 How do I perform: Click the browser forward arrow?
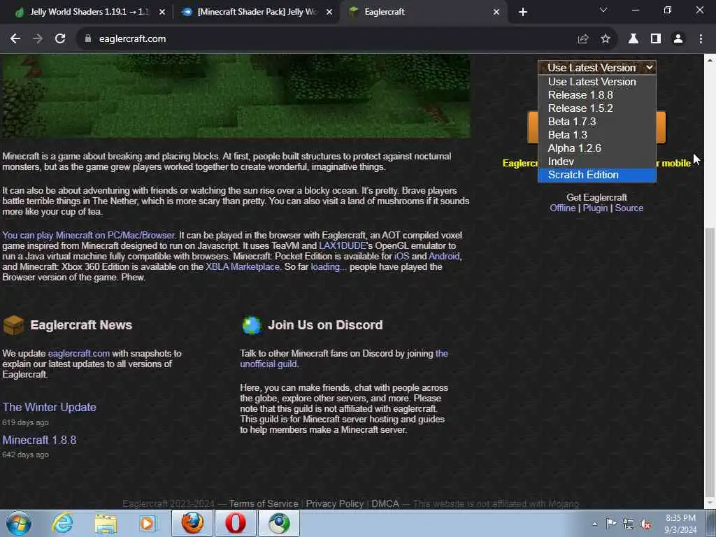coord(38,39)
